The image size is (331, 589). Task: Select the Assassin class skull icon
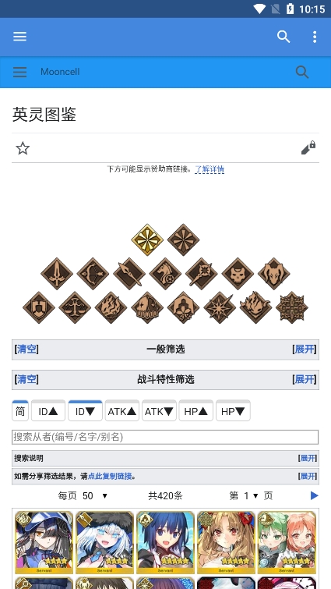point(238,274)
